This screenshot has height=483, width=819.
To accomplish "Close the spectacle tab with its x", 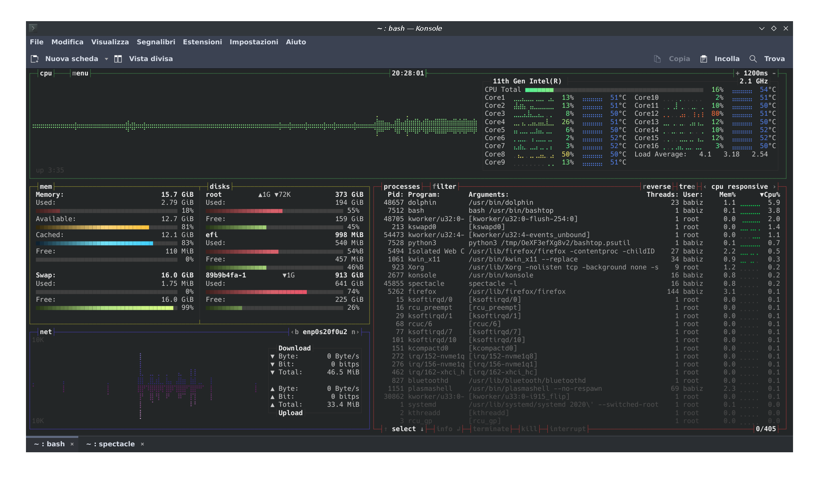I will point(142,444).
